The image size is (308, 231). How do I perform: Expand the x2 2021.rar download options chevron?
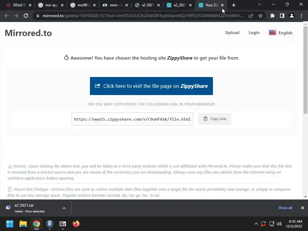click(64, 208)
